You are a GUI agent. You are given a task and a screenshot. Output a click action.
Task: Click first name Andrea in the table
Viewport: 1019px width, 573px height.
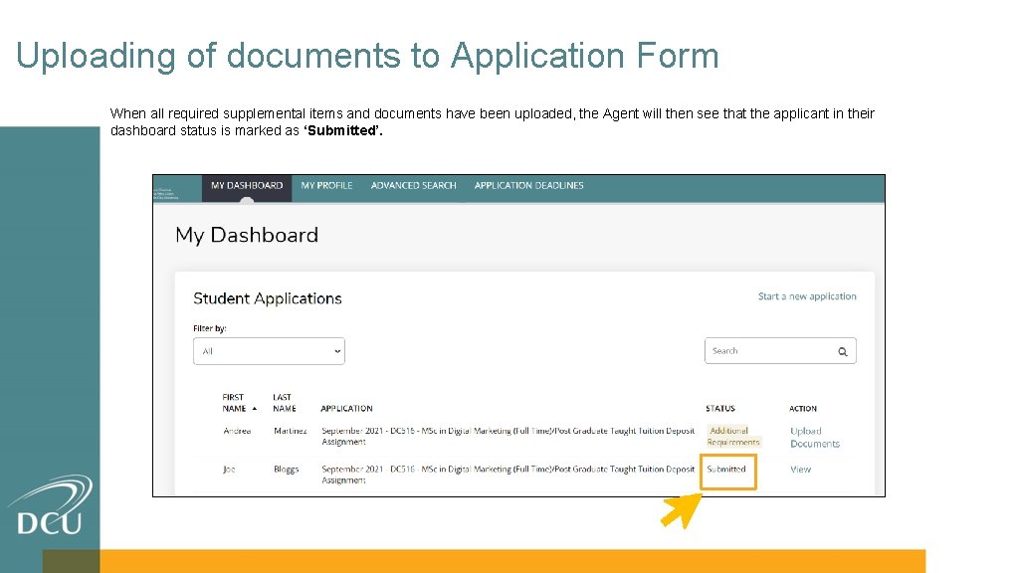click(x=237, y=431)
